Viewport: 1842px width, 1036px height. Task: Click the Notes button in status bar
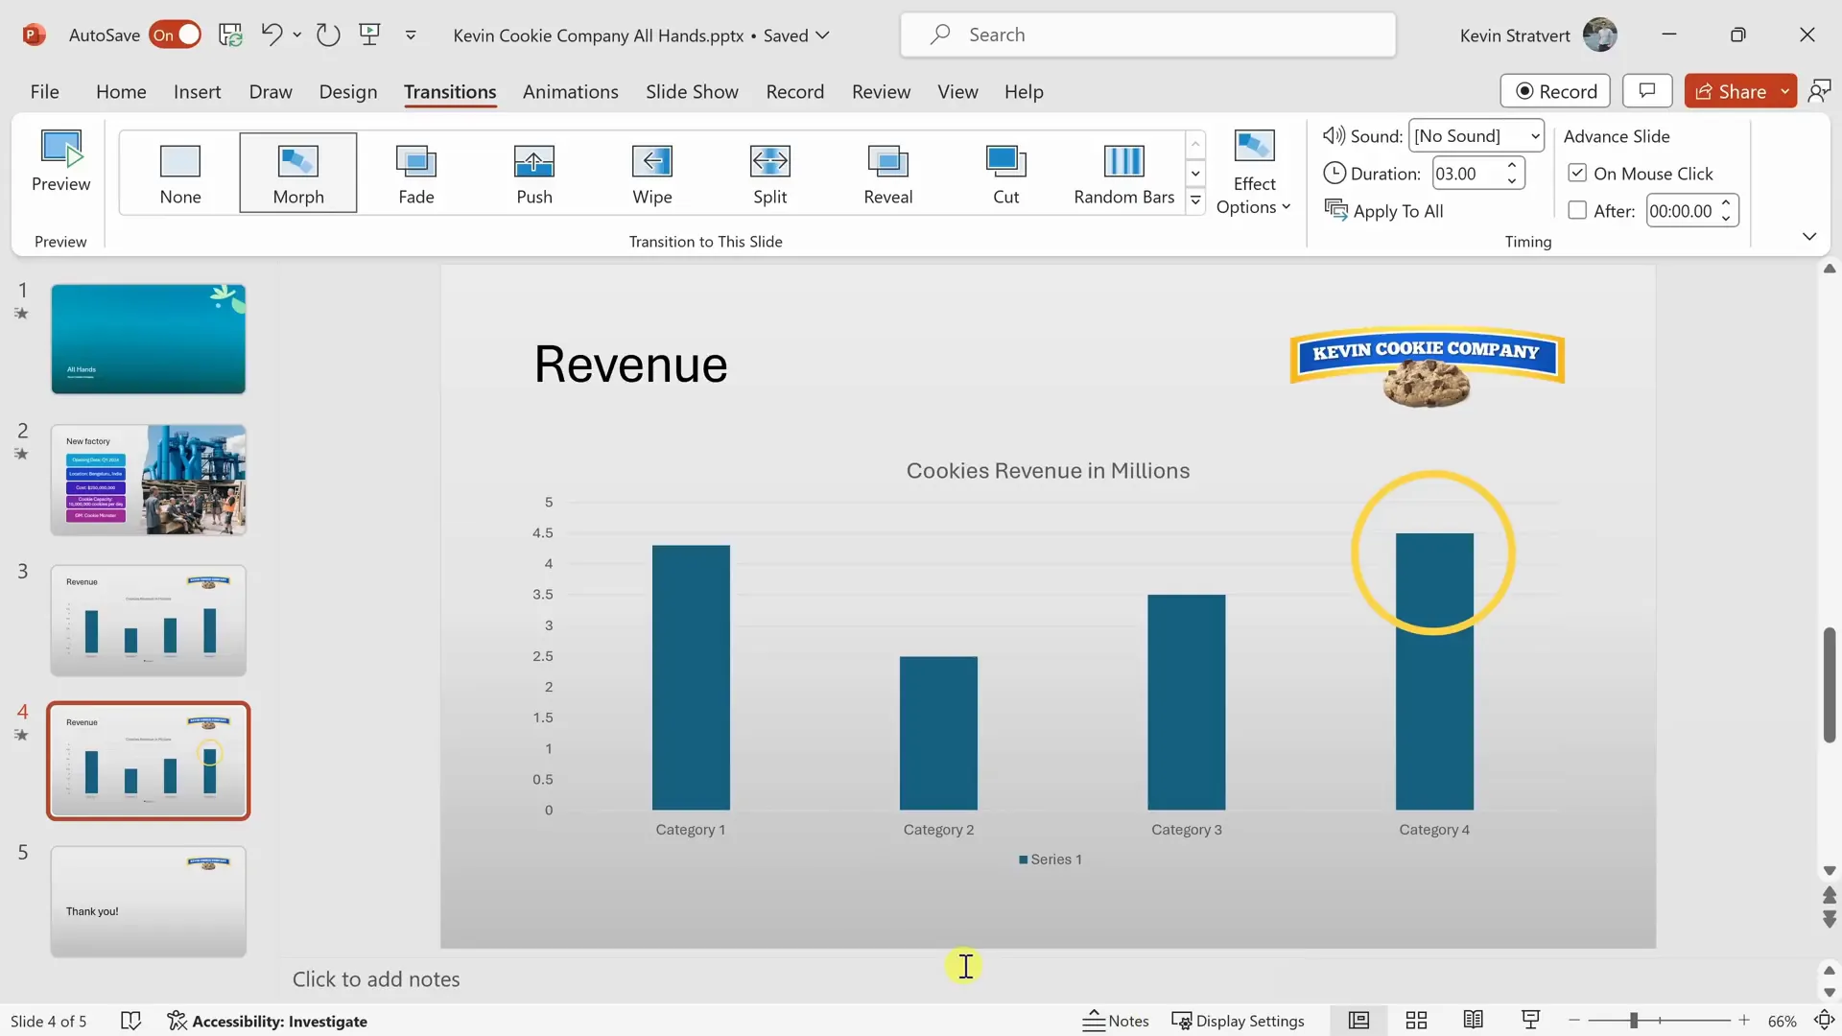1116,1021
